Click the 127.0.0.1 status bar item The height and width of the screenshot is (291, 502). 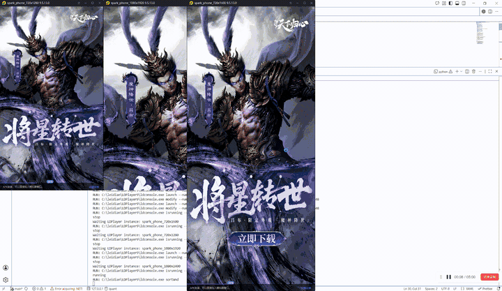[94, 289]
